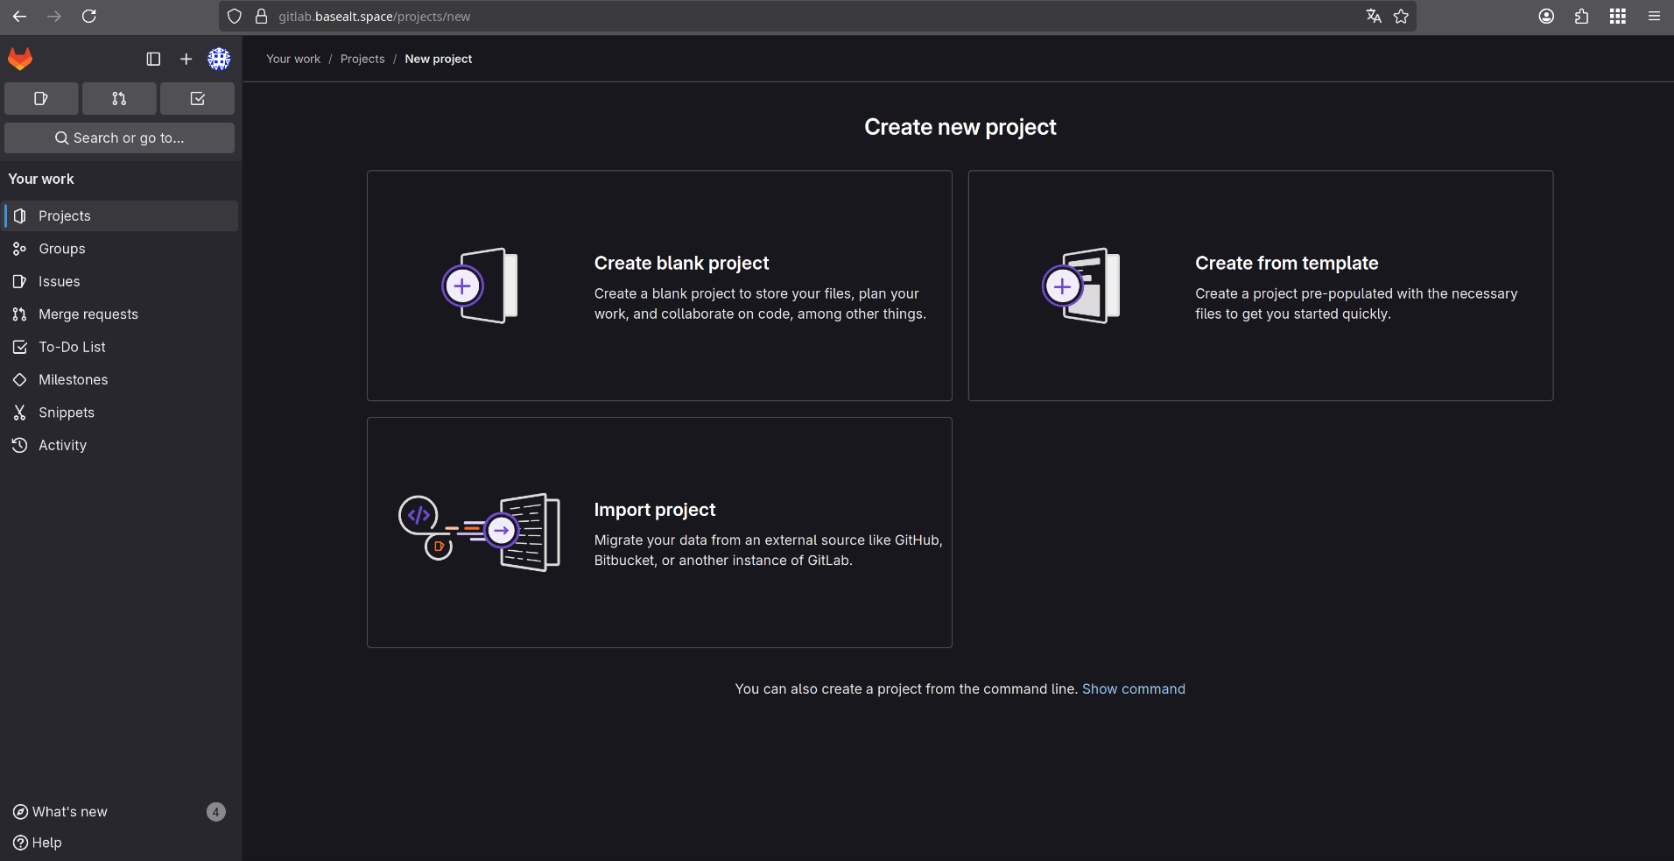Toggle the sidebar collapse icon

[x=153, y=59]
